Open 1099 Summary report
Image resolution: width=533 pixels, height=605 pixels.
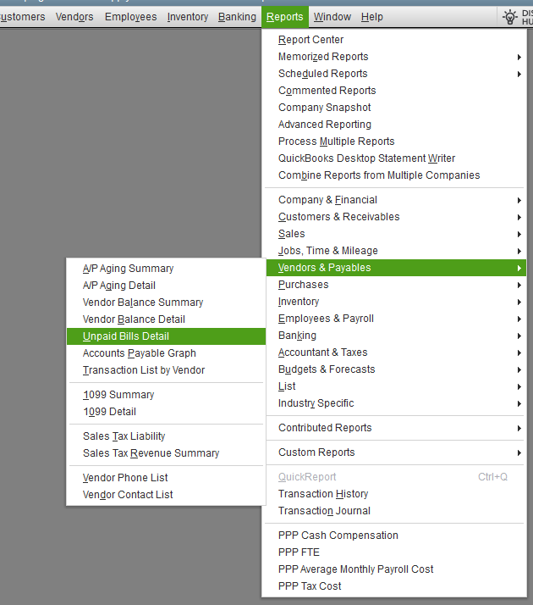(x=166, y=395)
